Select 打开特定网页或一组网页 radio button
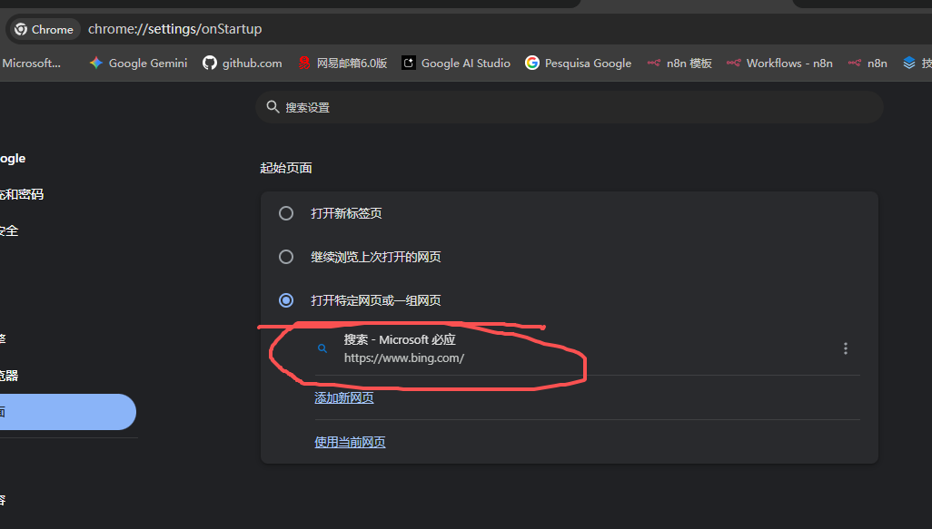This screenshot has height=529, width=932. [286, 300]
